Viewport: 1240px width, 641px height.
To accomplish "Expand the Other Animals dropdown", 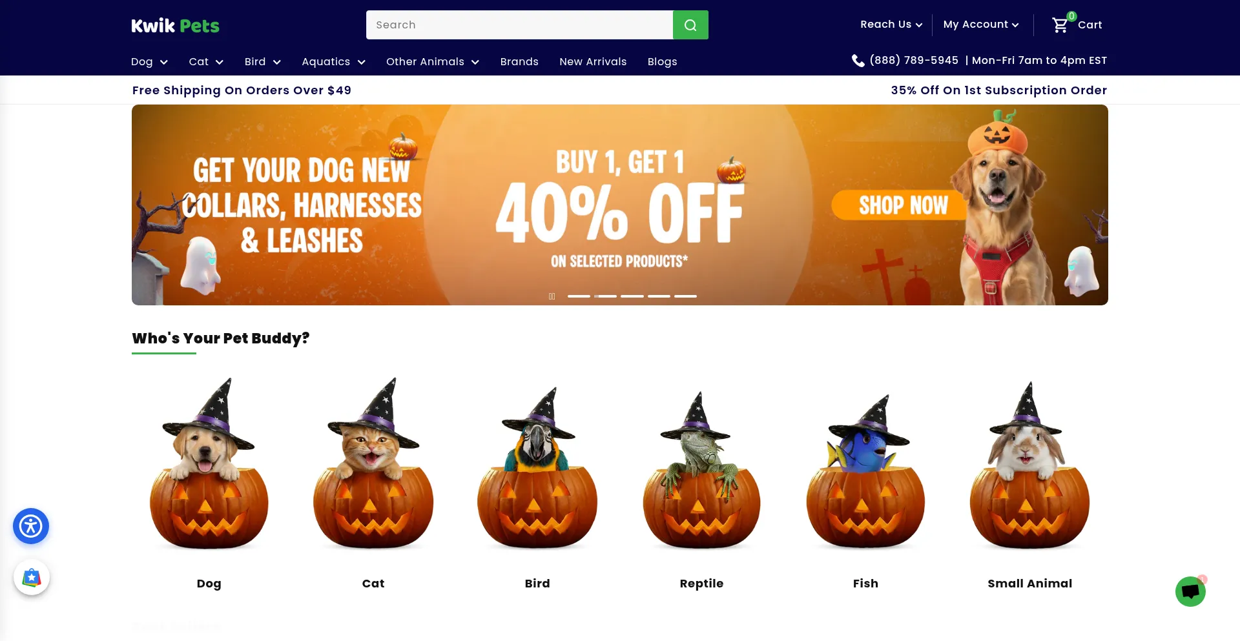I will pyautogui.click(x=433, y=62).
